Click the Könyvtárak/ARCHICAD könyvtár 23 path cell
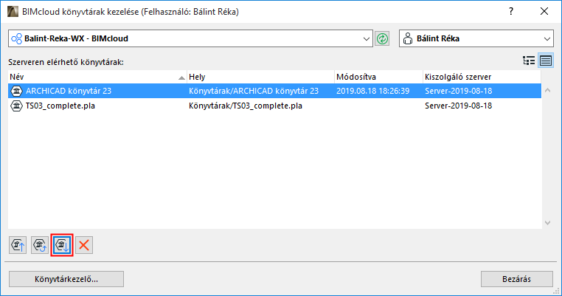The height and width of the screenshot is (296, 562). 254,91
